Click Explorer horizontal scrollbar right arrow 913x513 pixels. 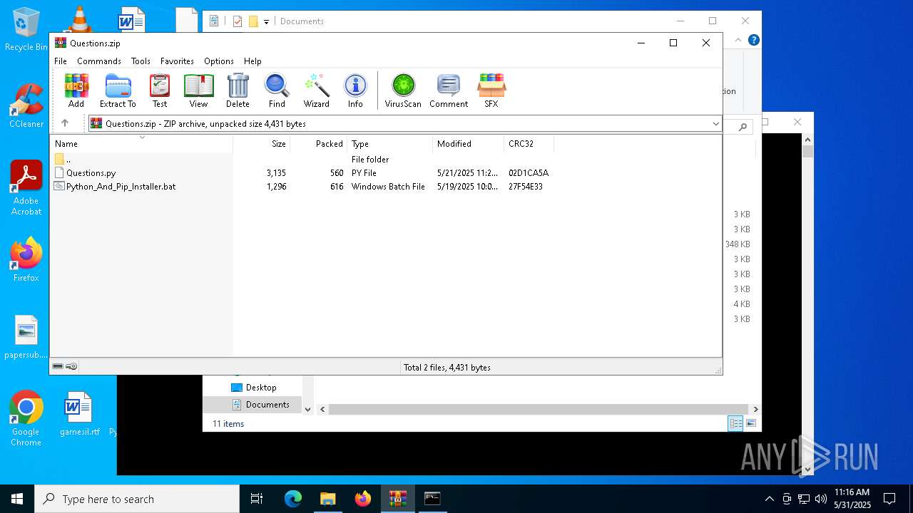pos(755,409)
